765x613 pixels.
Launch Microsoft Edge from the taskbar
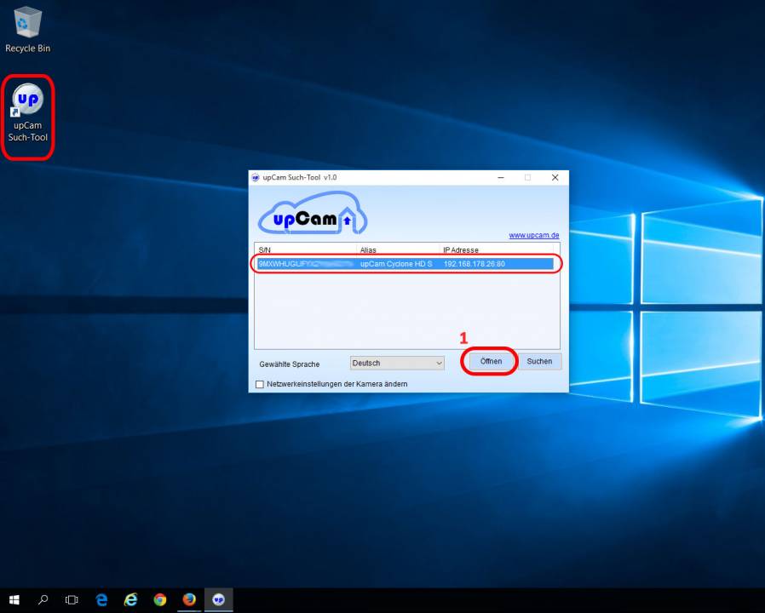tap(101, 600)
